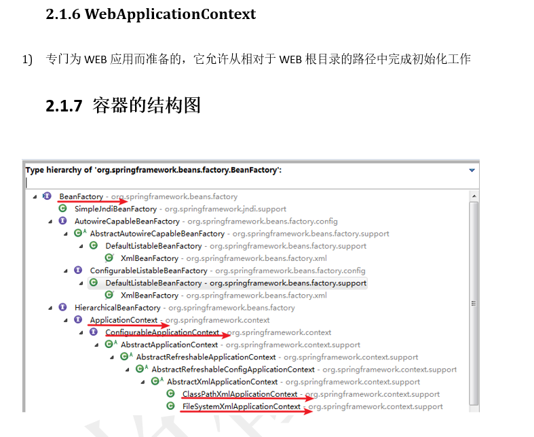Click the '2.1.7 容器的结构图' heading
Screen dimensions: 534x437
click(123, 105)
